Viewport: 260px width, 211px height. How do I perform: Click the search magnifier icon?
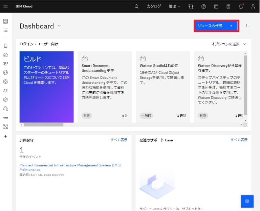(x=136, y=6)
